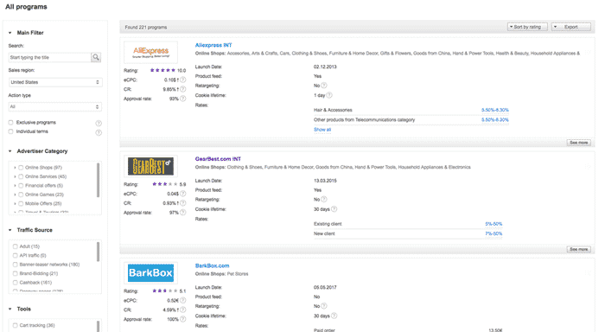Click New client rate 7%-50%
Image resolution: width=605 pixels, height=332 pixels.
(494, 233)
